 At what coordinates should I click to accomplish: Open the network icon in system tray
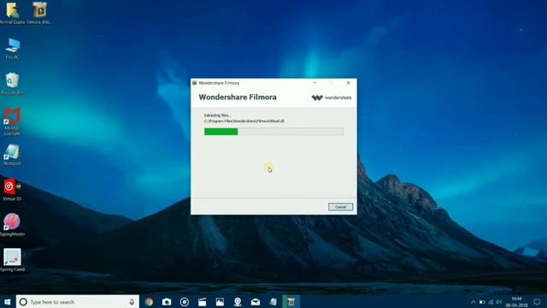(491, 302)
